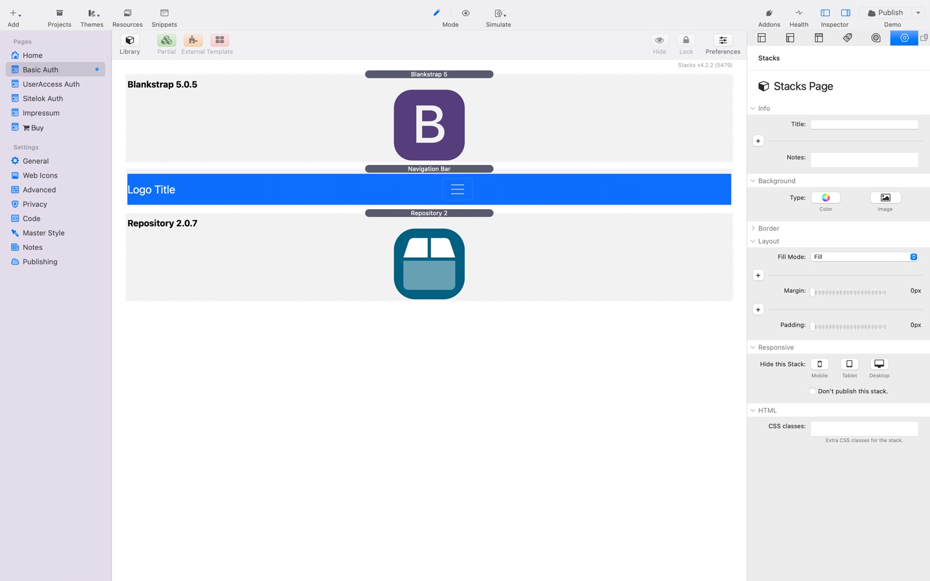Select the hexagon Stacks inspector tab

pyautogui.click(x=905, y=38)
